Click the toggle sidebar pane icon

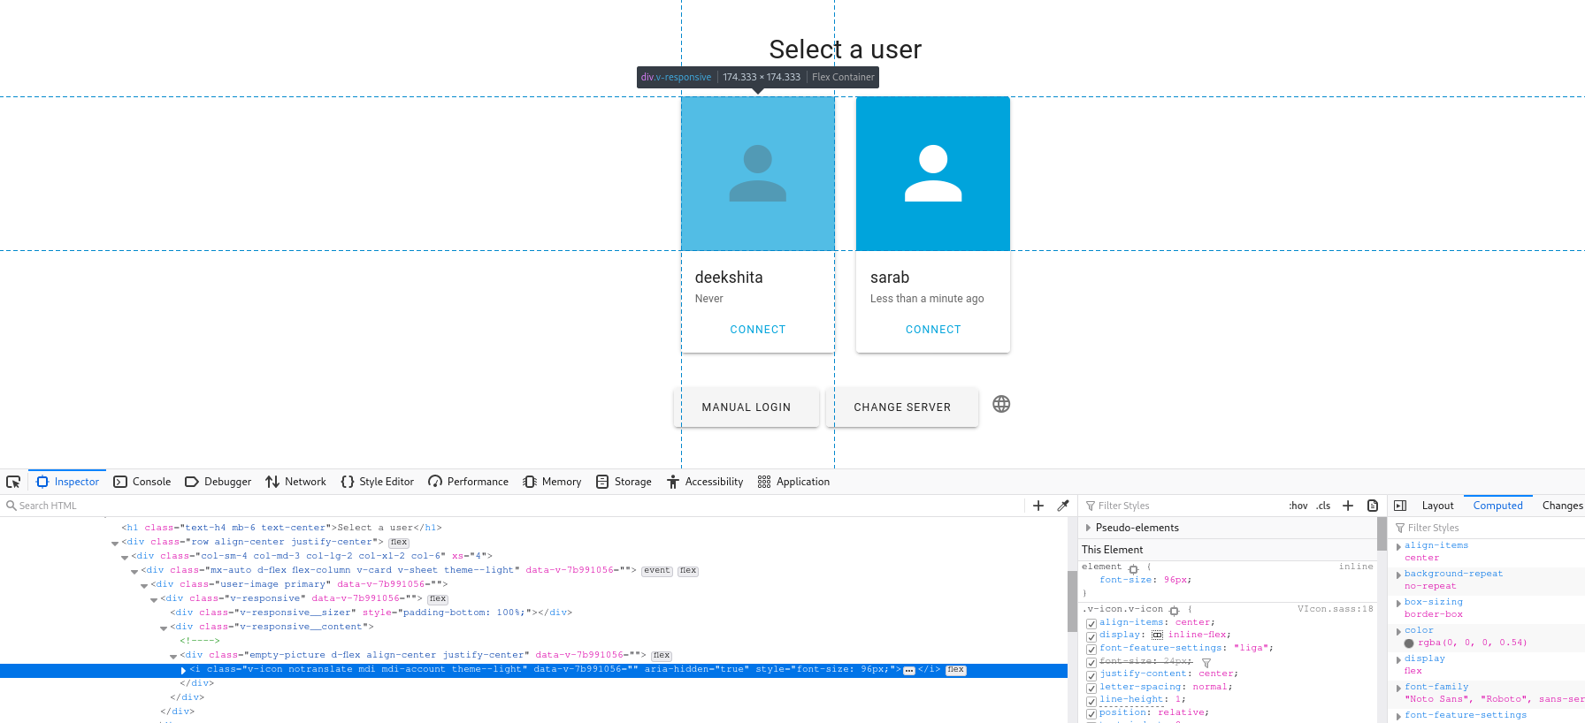(x=1400, y=506)
